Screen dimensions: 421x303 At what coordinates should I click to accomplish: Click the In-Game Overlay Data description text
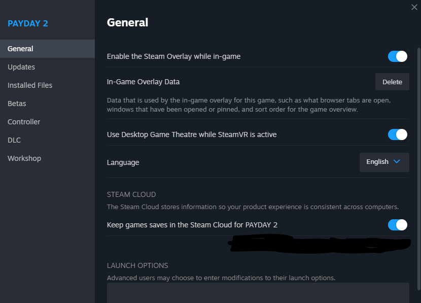click(x=249, y=105)
